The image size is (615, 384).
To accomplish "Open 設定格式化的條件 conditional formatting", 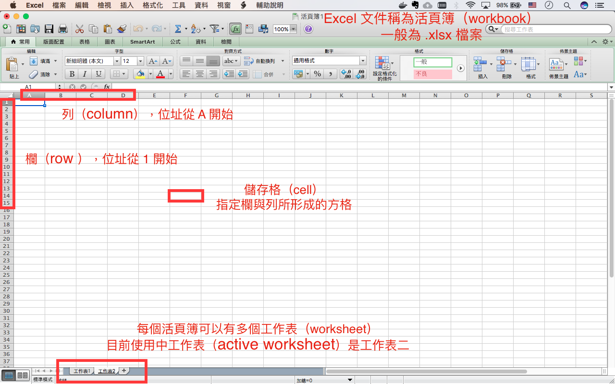I will click(384, 67).
